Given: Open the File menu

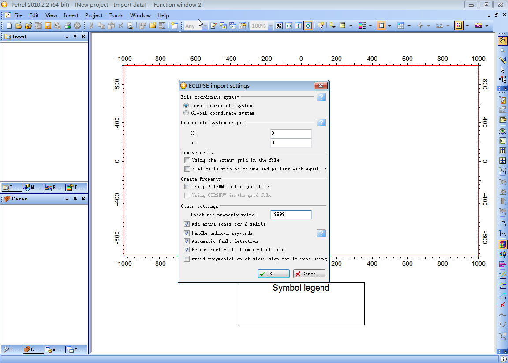Looking at the screenshot, I should 18,15.
